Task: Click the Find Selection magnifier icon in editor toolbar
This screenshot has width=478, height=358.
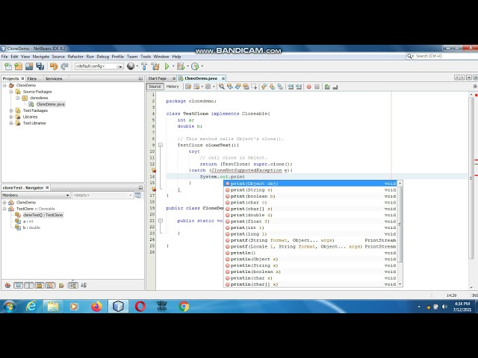Action: point(222,87)
